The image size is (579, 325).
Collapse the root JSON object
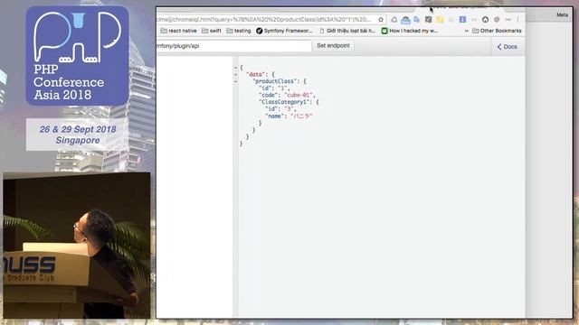pyautogui.click(x=235, y=68)
